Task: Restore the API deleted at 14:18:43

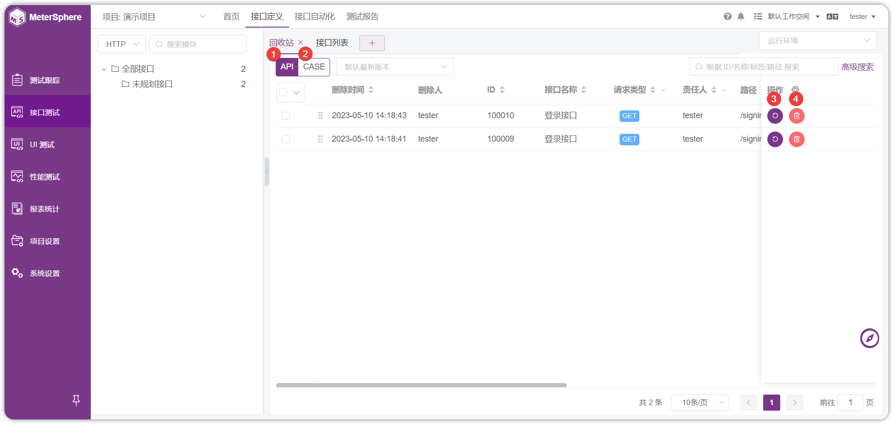Action: point(775,116)
